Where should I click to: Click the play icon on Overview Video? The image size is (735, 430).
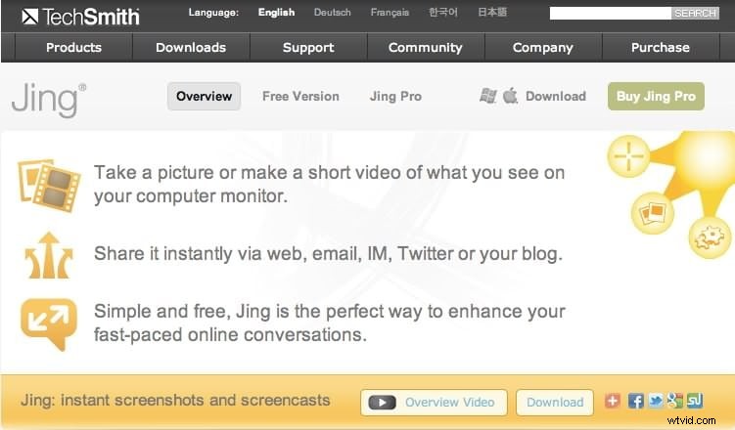tap(382, 403)
